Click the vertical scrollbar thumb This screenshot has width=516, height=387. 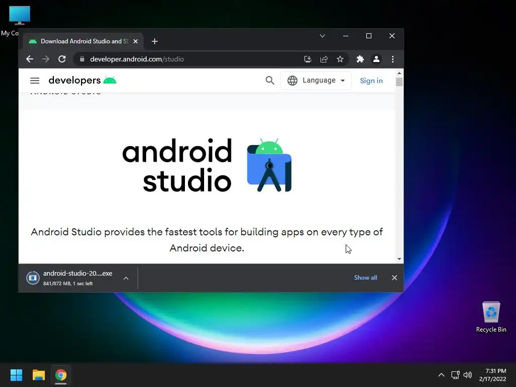point(399,82)
